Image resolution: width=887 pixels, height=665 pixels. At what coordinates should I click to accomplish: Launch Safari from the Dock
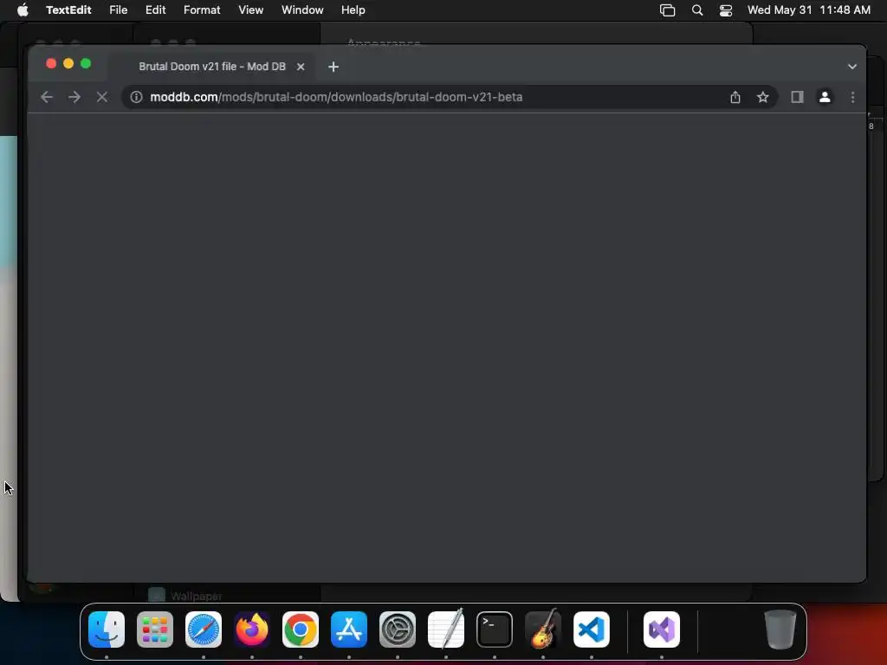[x=204, y=629]
